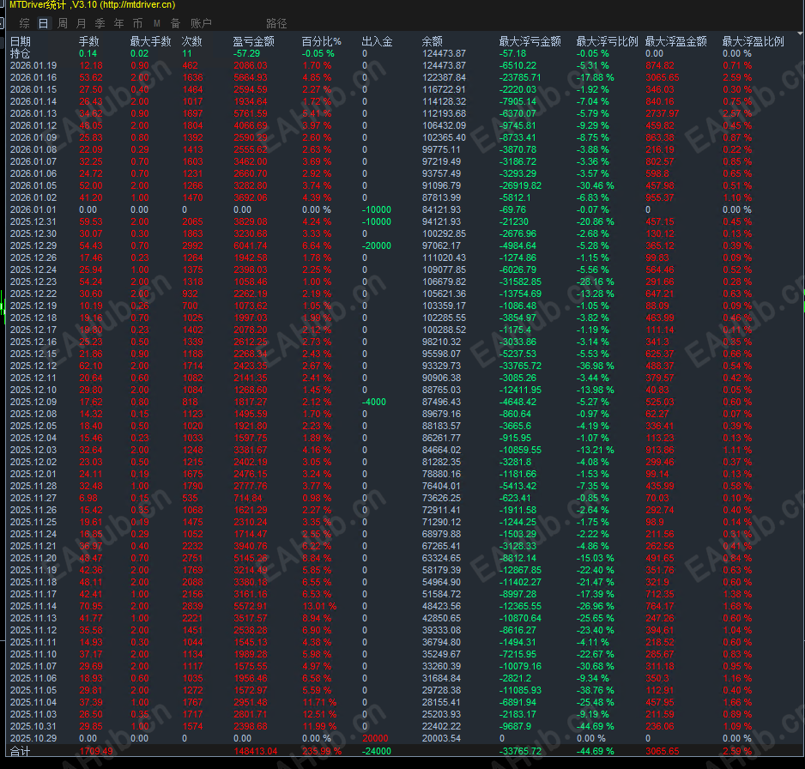Click the profit value 5664.93
The image size is (805, 769).
point(251,77)
